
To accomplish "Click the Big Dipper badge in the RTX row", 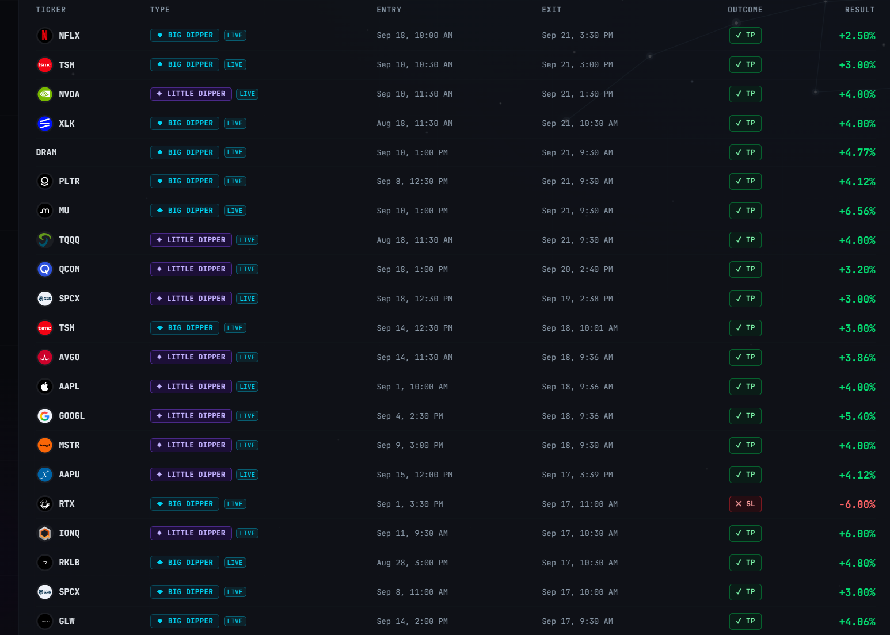I will pyautogui.click(x=185, y=504).
